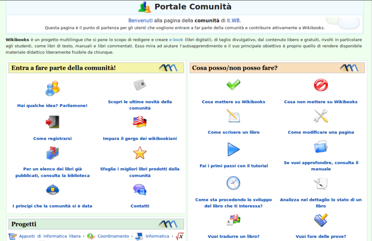This screenshot has height=241, width=372.
Task: Click the square root math icon in Progetti
Action: (180, 236)
